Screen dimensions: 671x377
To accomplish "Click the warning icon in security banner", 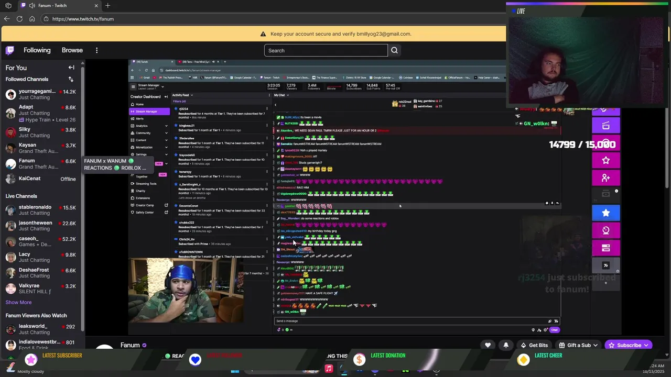I will tap(263, 34).
